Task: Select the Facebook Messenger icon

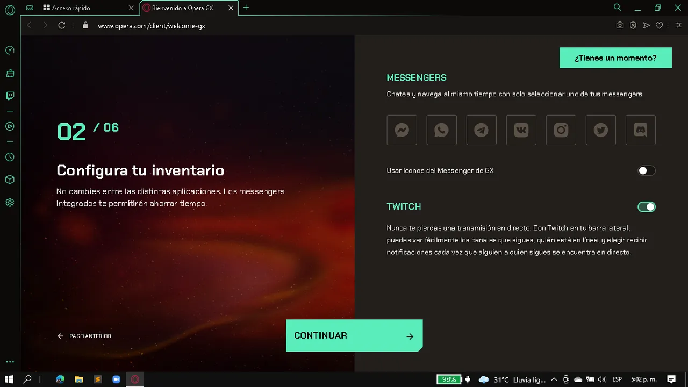Action: (402, 130)
